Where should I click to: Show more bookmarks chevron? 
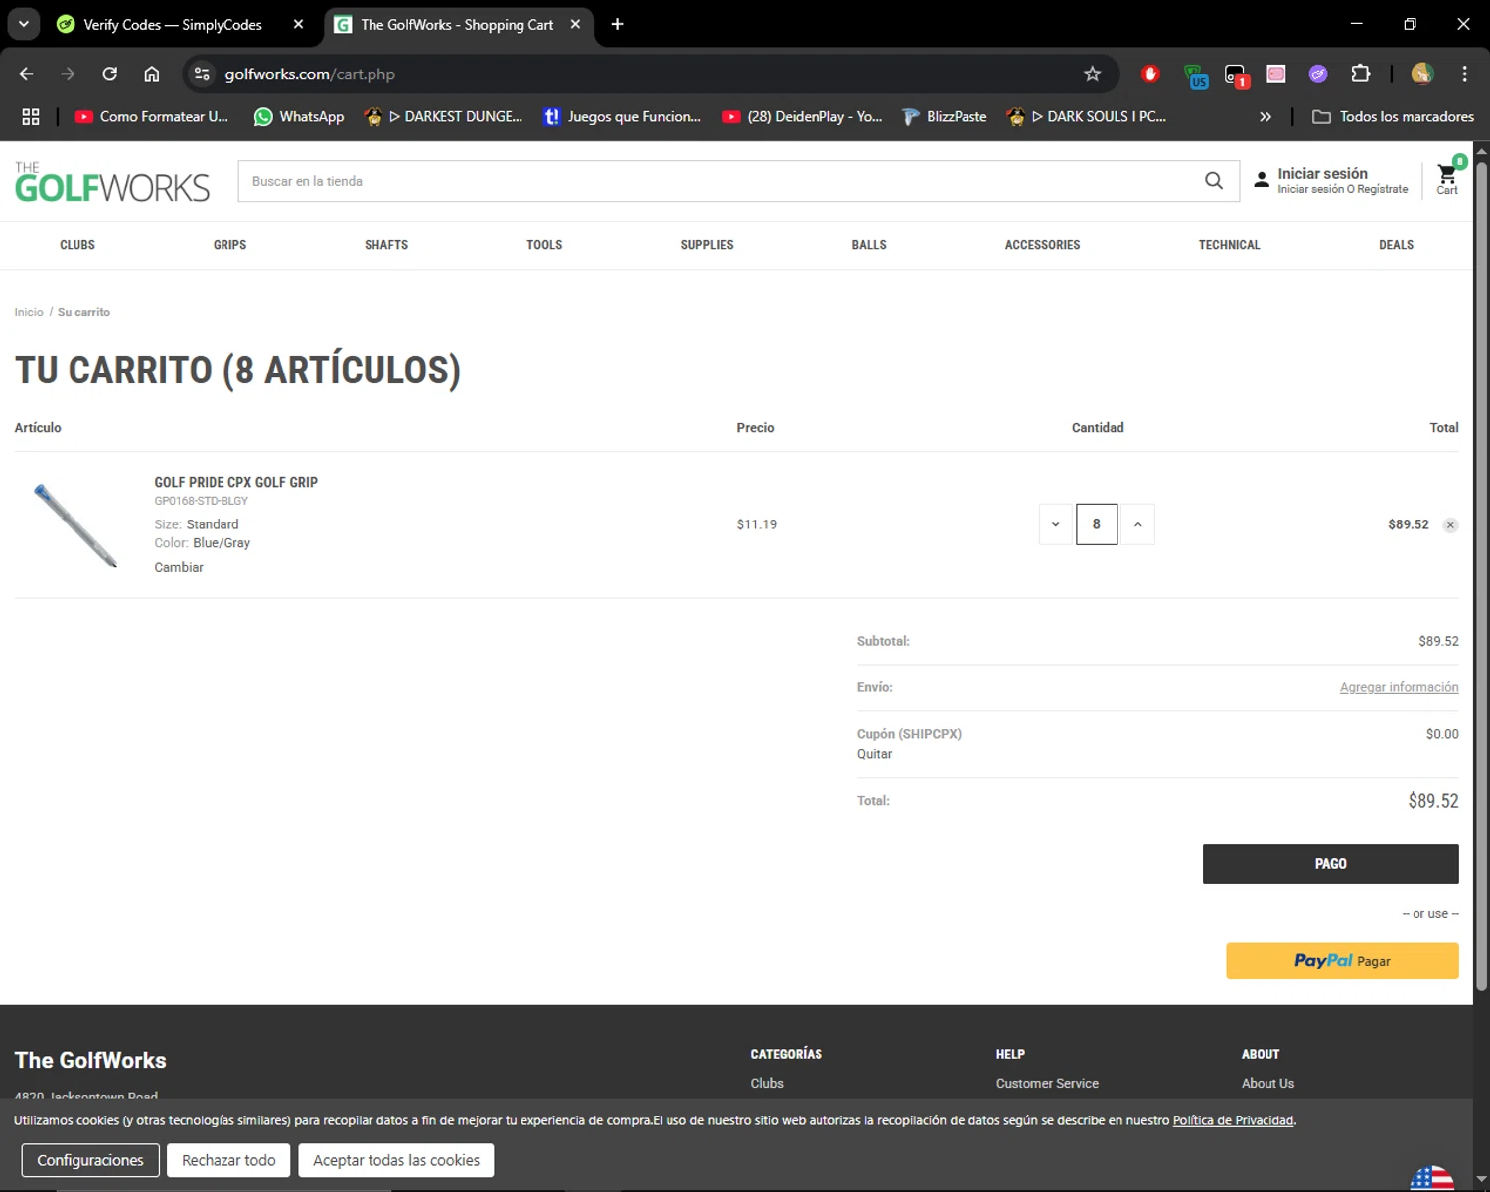(x=1265, y=116)
